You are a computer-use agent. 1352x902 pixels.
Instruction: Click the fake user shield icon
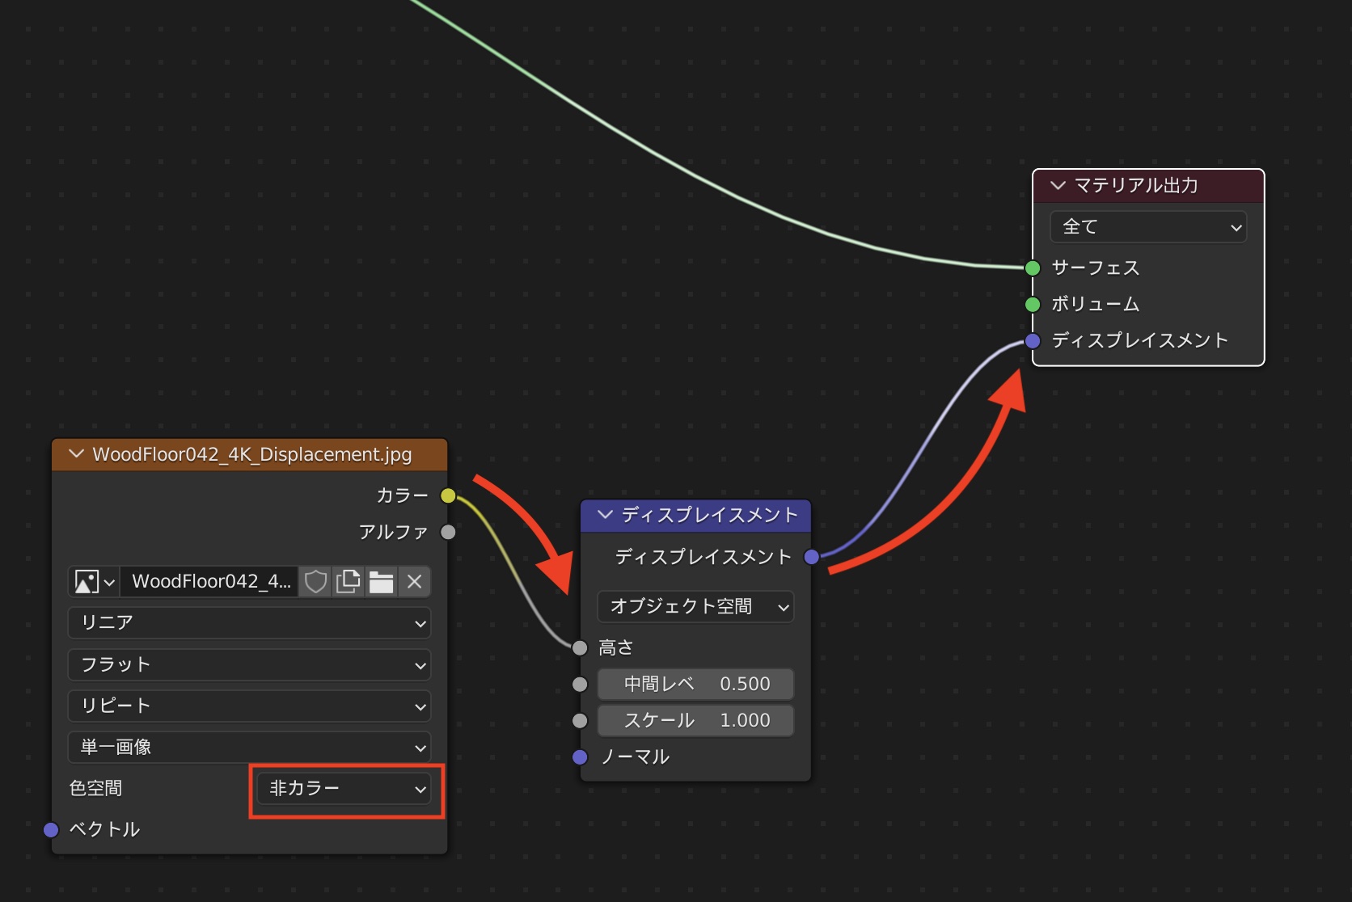point(315,582)
